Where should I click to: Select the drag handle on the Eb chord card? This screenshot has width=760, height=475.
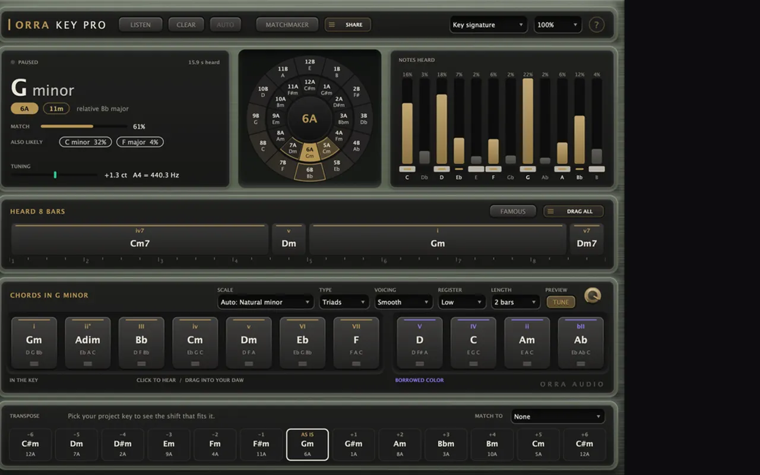pyautogui.click(x=302, y=363)
